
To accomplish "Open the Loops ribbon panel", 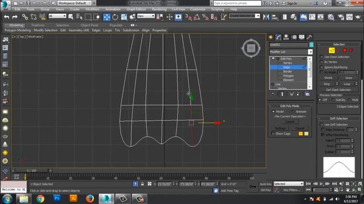I will pyautogui.click(x=107, y=30).
